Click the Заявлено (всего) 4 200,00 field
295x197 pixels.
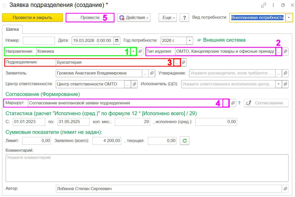tap(107, 141)
